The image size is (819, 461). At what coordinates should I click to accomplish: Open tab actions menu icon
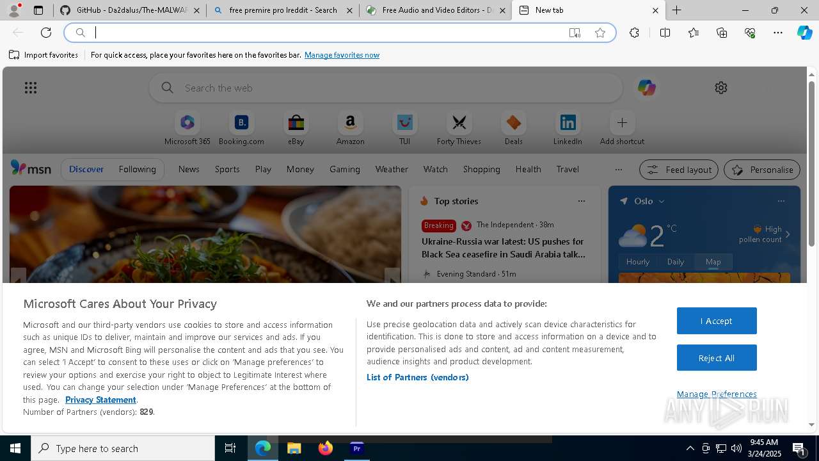(38, 10)
